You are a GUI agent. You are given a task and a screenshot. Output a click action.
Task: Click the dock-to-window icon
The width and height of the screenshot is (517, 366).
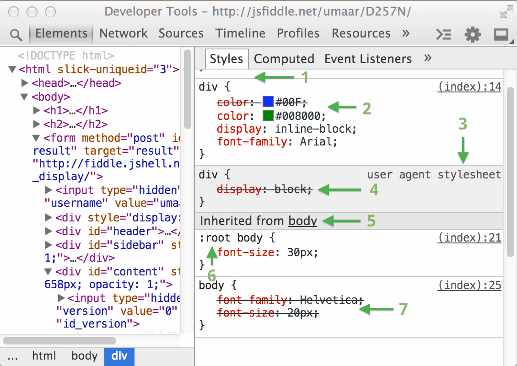(x=501, y=34)
